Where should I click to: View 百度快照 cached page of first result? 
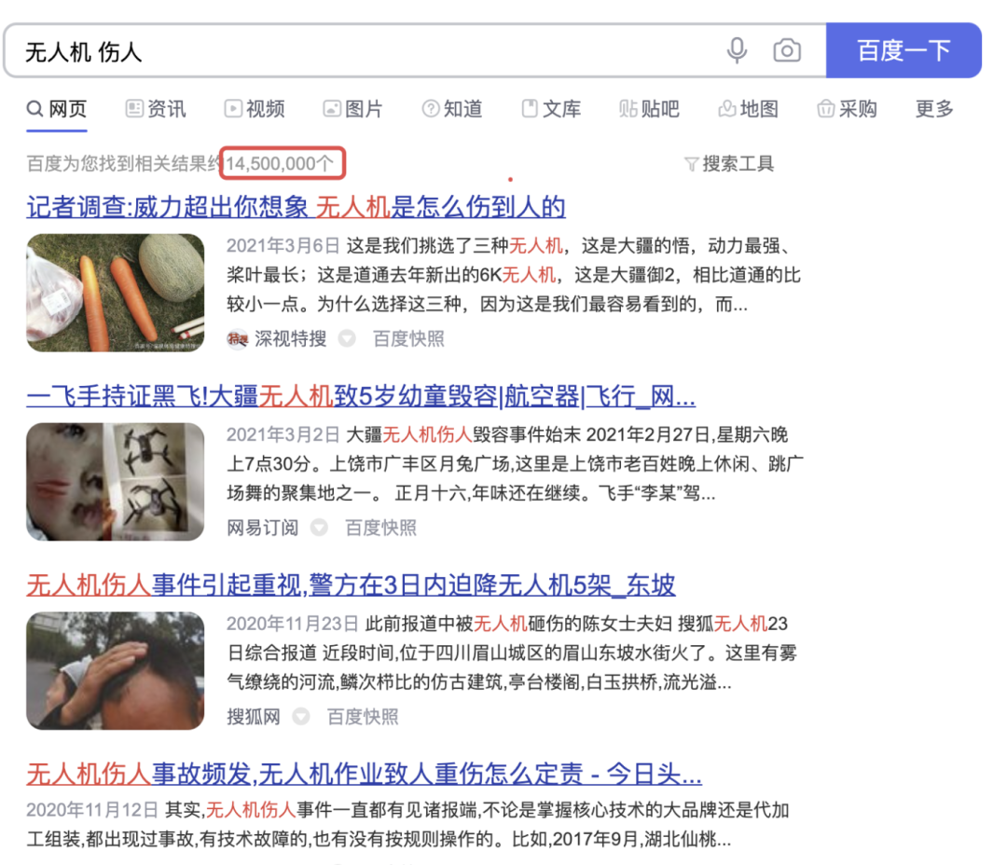[x=407, y=338]
